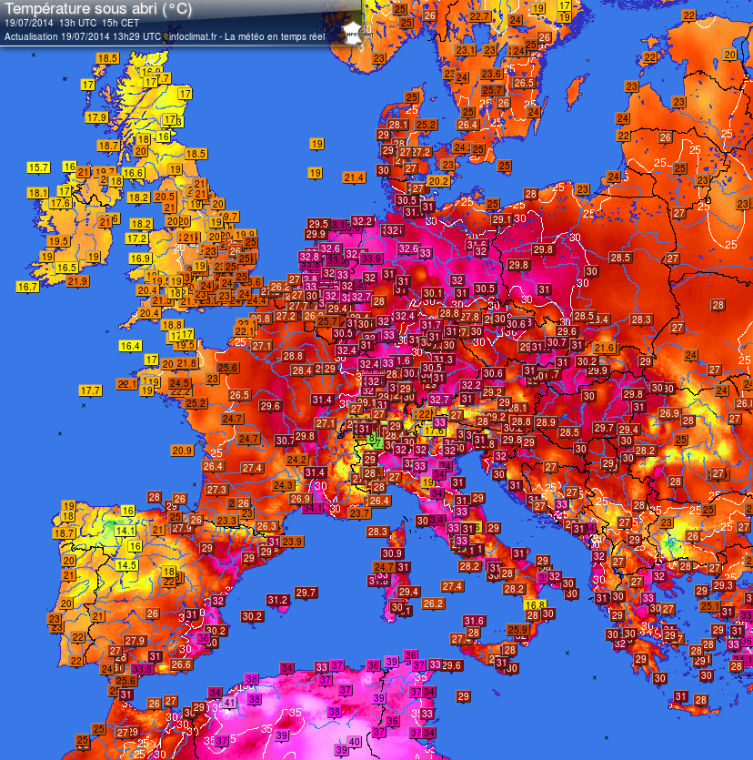Click the 28.4 temperature marker
This screenshot has width=753, height=760.
tap(302, 370)
